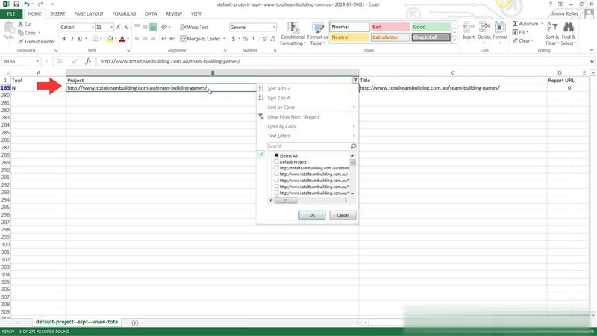Screen dimensions: 597x336
Task: Click the Increase Decimal icon
Action: tap(265, 39)
